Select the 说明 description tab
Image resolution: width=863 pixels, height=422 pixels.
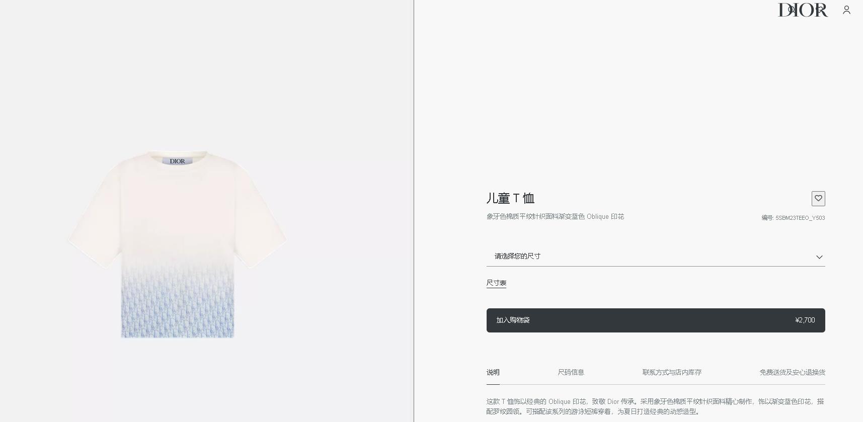pyautogui.click(x=493, y=372)
